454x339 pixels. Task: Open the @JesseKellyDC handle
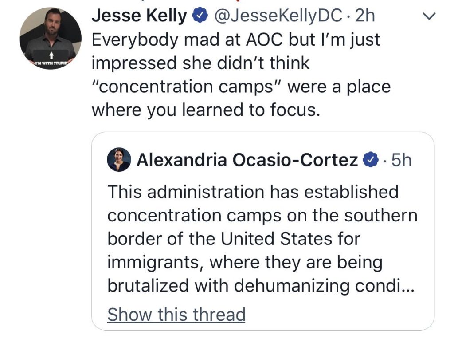pos(278,16)
